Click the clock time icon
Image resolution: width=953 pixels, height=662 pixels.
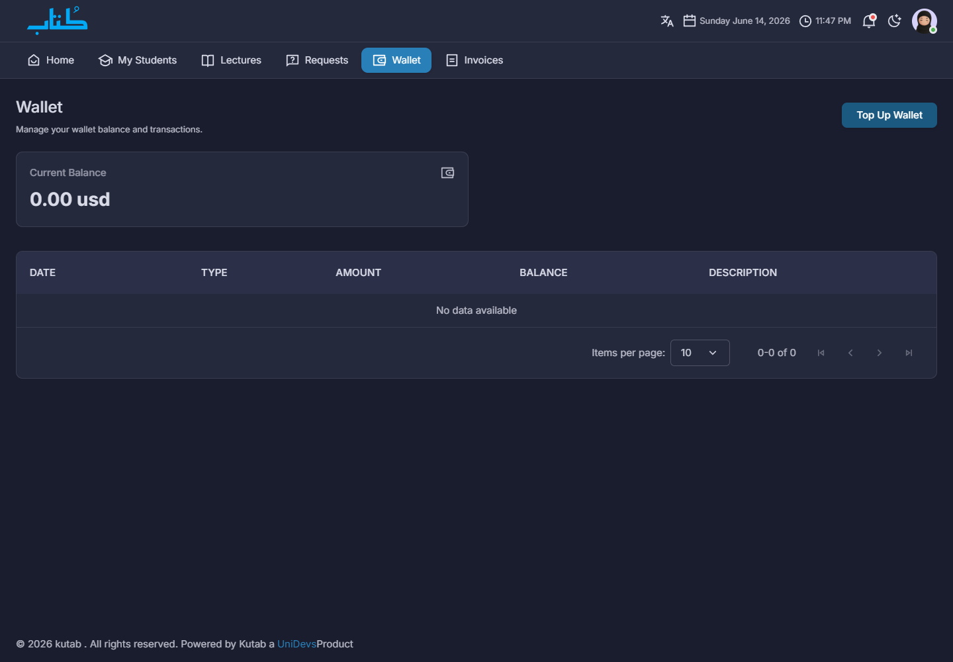click(x=805, y=21)
